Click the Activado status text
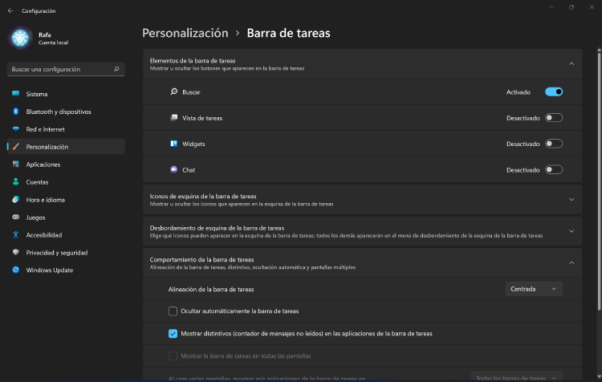The height and width of the screenshot is (382, 602). [x=518, y=92]
